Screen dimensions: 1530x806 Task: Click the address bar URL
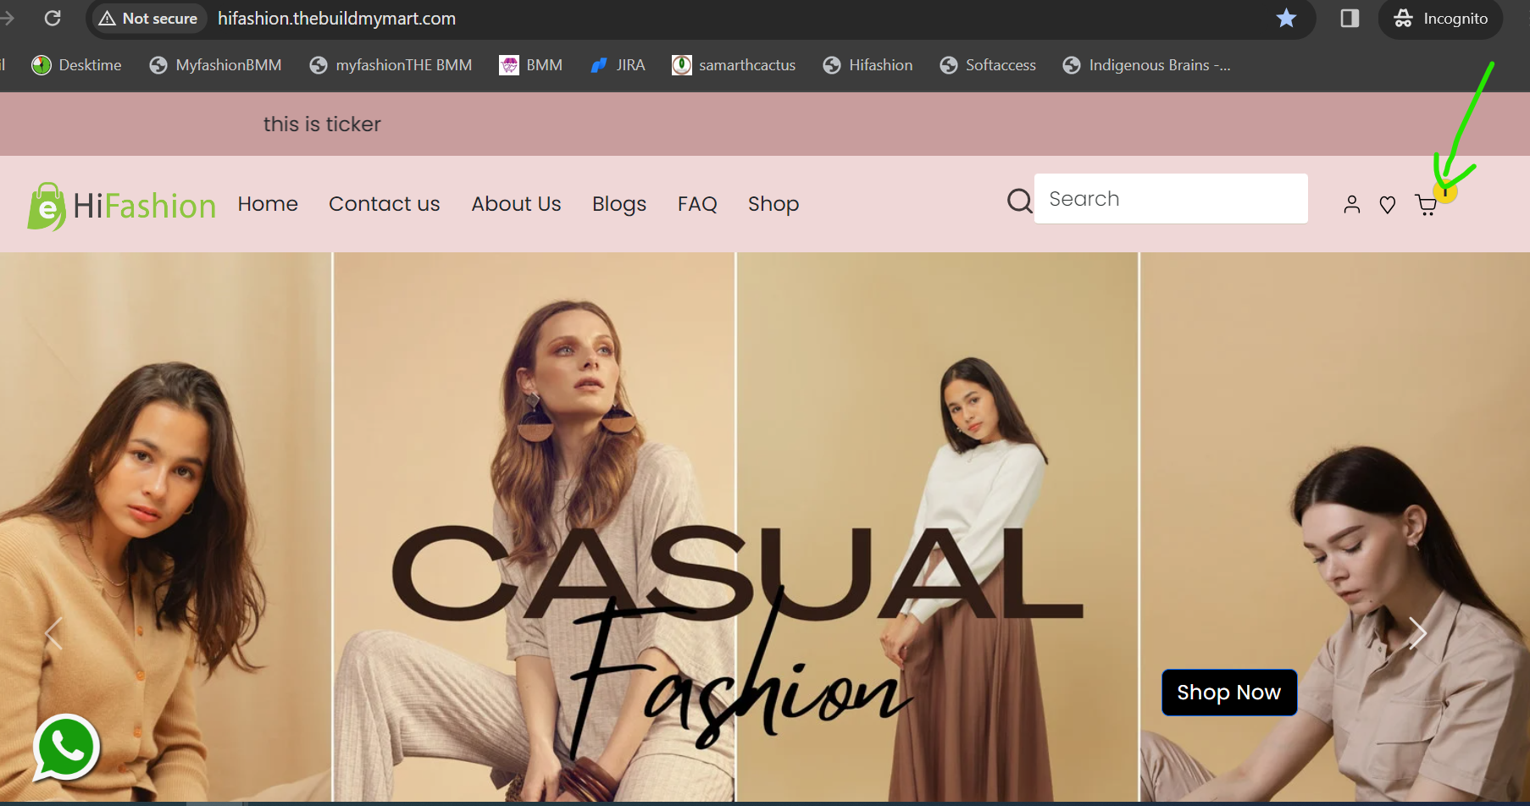click(336, 19)
